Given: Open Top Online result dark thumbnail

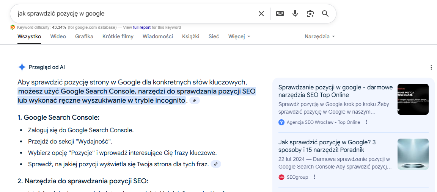Looking at the screenshot, I should 413,99.
